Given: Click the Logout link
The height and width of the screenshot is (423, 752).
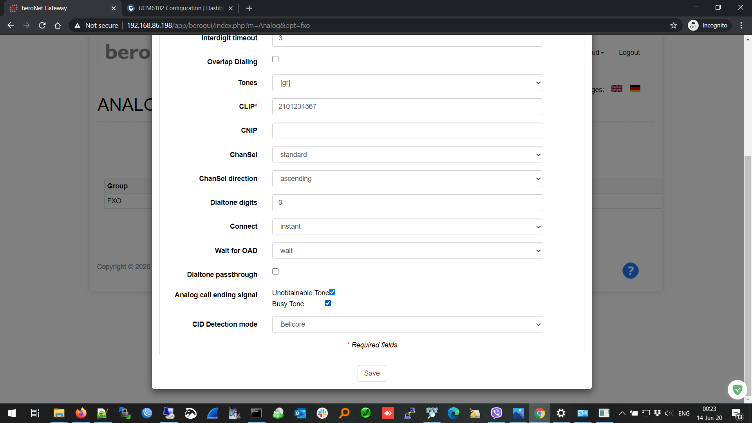Looking at the screenshot, I should [x=629, y=52].
